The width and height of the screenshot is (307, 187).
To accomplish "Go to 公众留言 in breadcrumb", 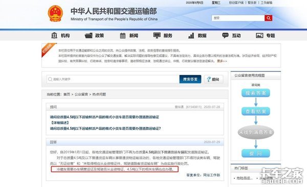I will [81, 95].
